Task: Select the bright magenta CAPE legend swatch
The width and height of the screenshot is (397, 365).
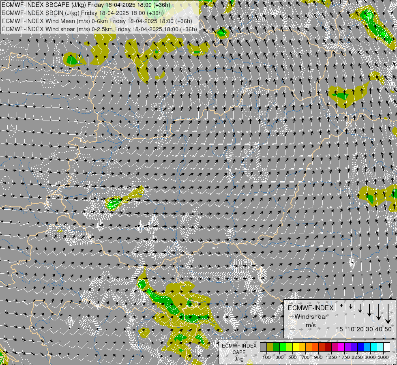Action: pos(341,347)
